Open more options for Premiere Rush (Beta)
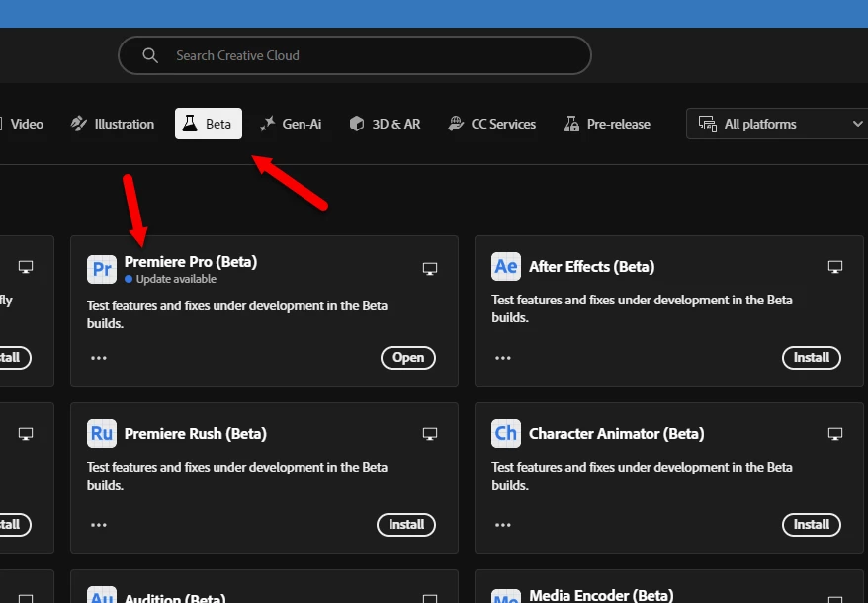This screenshot has width=868, height=603. pyautogui.click(x=99, y=525)
